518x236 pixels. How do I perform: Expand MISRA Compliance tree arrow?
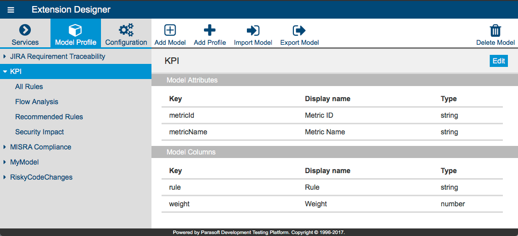coord(5,147)
